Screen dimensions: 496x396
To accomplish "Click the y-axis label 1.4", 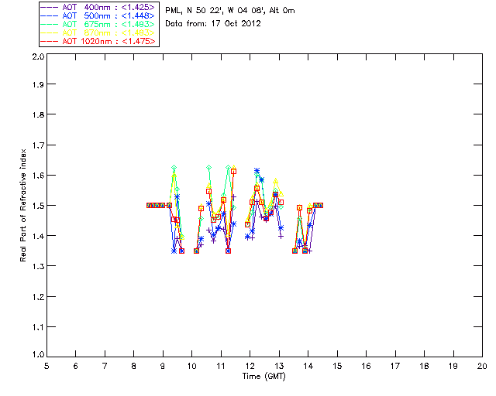I will click(38, 236).
